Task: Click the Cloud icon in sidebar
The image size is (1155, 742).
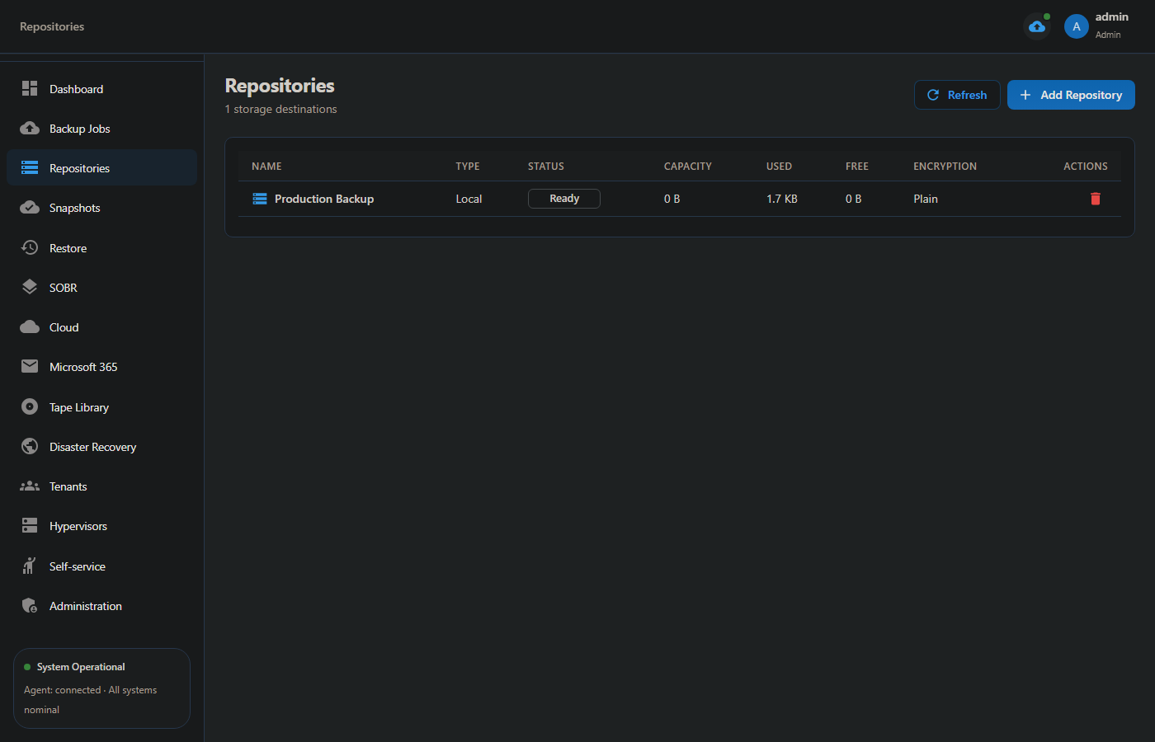Action: (x=30, y=326)
